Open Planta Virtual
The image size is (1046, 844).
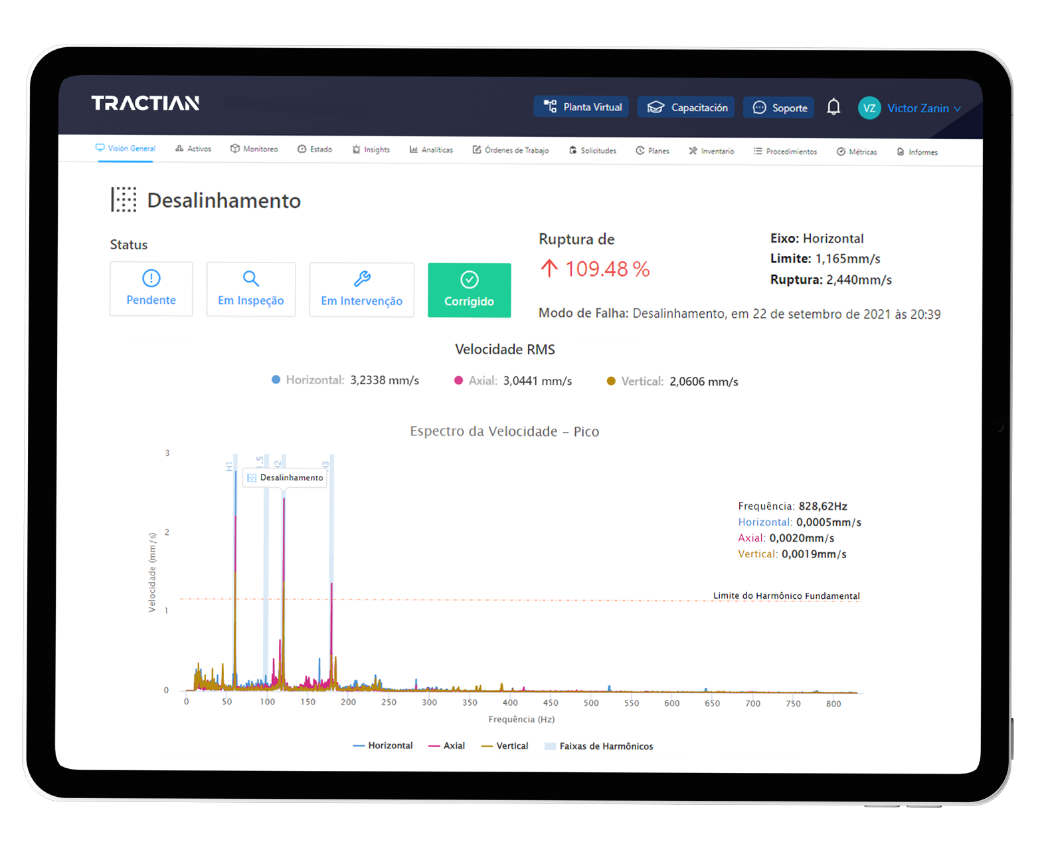click(582, 107)
